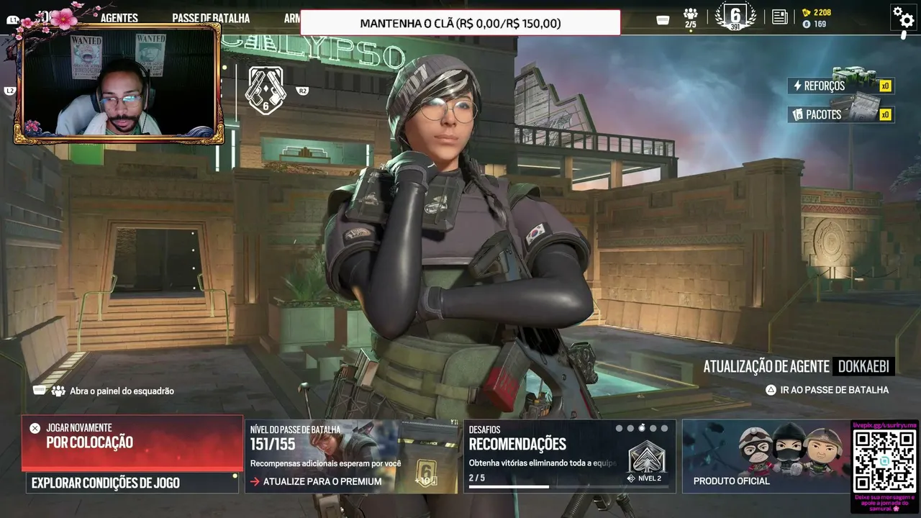Click the red arrow beside Atualize para o Premium
The image size is (921, 518).
[255, 481]
